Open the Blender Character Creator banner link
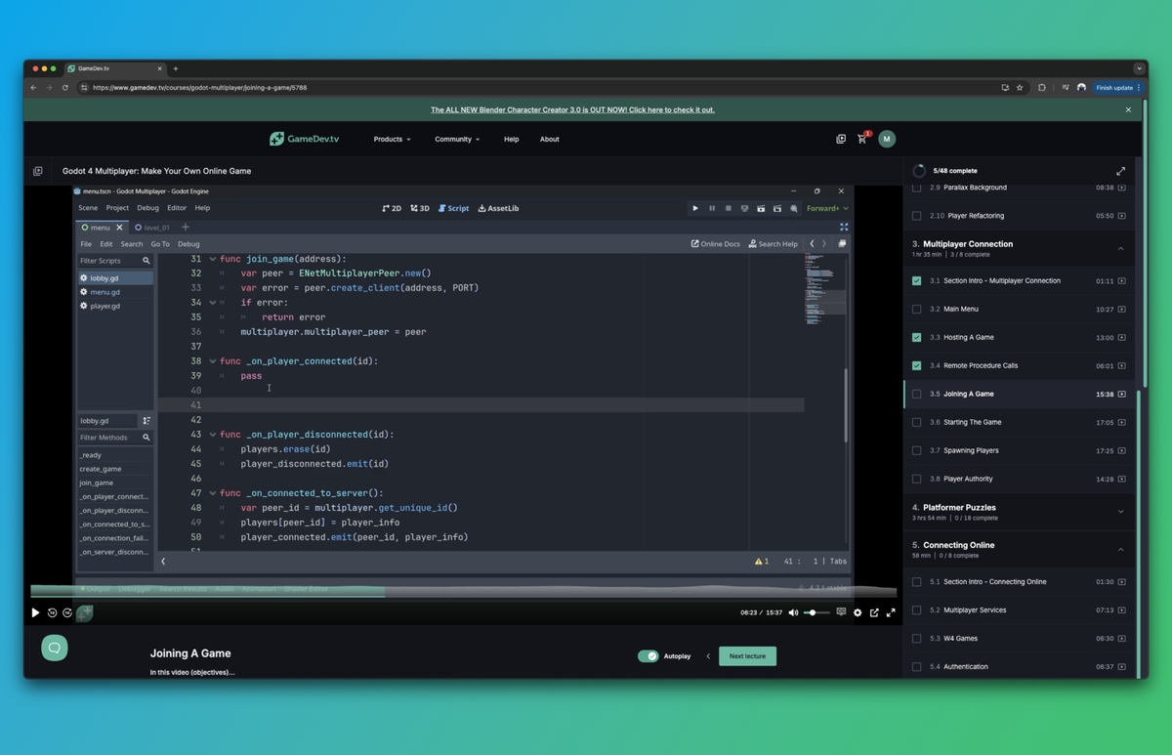The height and width of the screenshot is (755, 1172). coord(574,109)
